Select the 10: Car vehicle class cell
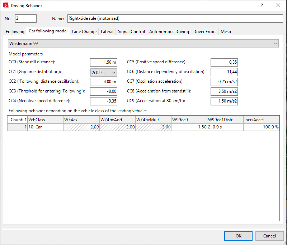Viewport: 287px width, 245px height. pos(45,127)
